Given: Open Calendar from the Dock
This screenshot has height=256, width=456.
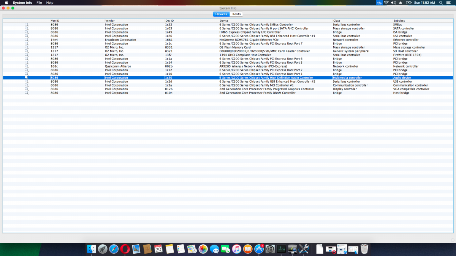Looking at the screenshot, I should click(158, 249).
